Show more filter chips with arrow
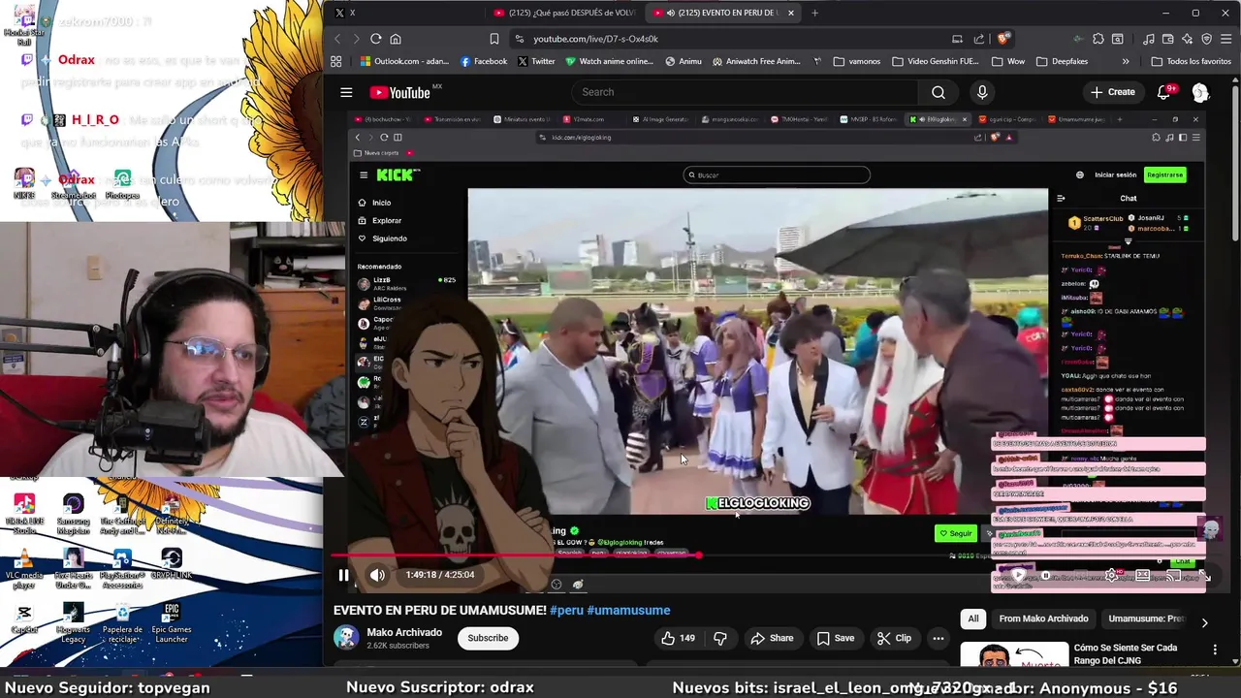Screen dimensions: 1241x698 click(1204, 622)
